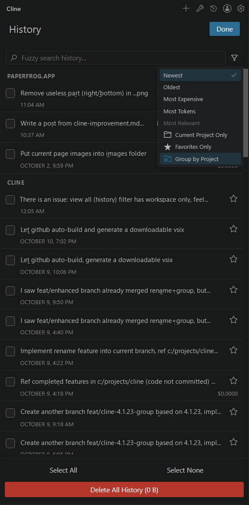Click the "OCTOBER 10, 7:02 PM" timestamp
Screen dimensions: 249x505
point(48,241)
